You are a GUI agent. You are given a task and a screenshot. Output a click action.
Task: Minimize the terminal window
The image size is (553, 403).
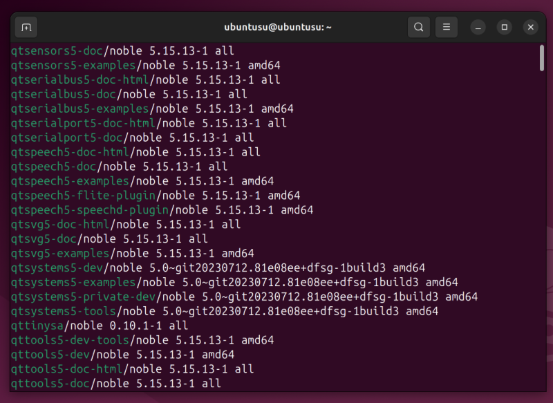point(478,27)
